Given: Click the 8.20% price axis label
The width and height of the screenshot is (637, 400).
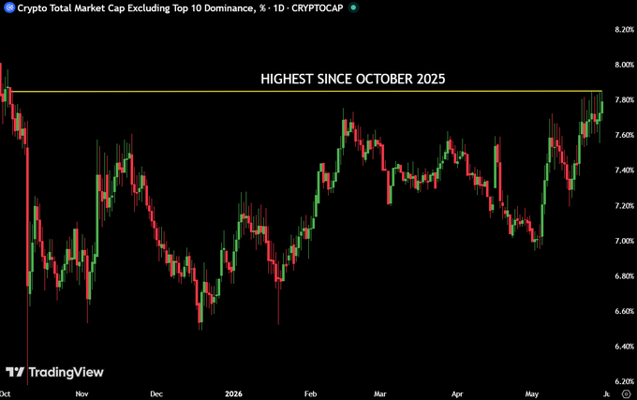Looking at the screenshot, I should coord(624,30).
